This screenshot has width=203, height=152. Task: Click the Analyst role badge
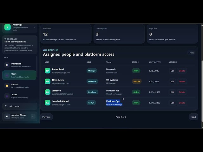91,103
